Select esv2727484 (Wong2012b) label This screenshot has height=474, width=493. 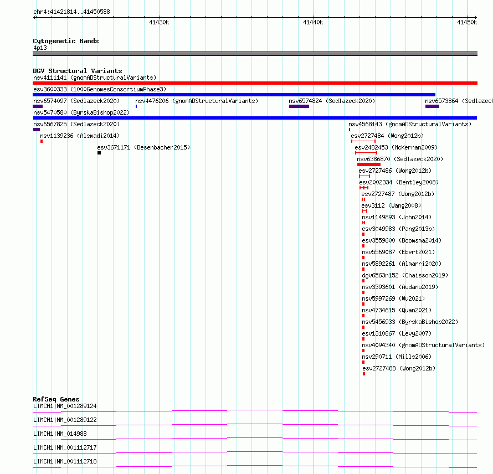click(x=387, y=136)
